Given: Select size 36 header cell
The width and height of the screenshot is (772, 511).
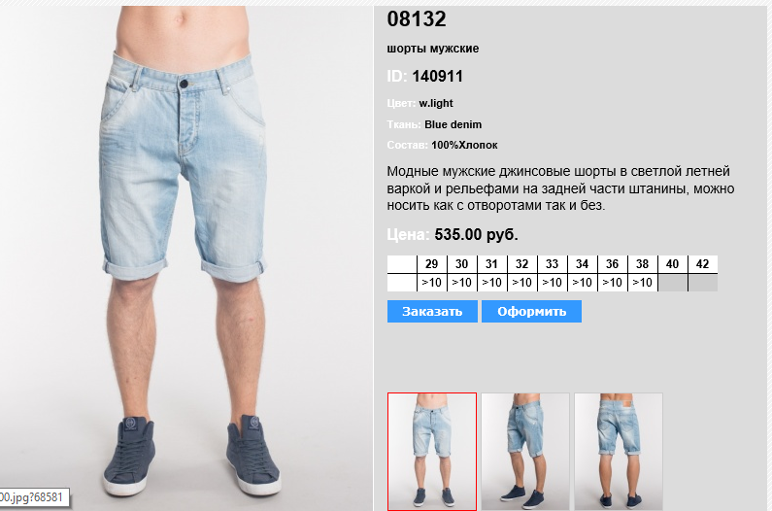Looking at the screenshot, I should tap(612, 264).
